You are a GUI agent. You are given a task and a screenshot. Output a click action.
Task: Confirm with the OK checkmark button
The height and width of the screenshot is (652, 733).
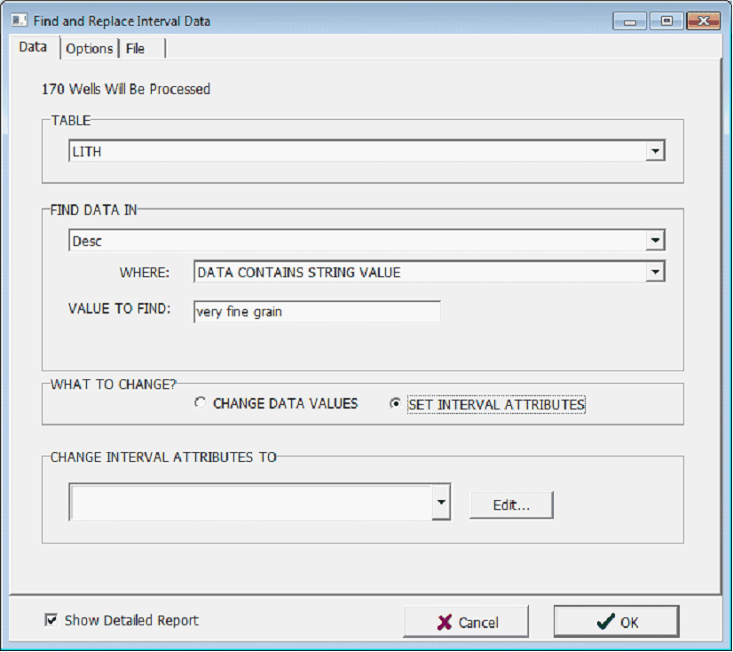[x=616, y=622]
